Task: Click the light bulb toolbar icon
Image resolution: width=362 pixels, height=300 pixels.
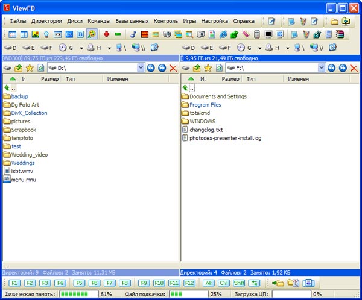Action: click(46, 34)
